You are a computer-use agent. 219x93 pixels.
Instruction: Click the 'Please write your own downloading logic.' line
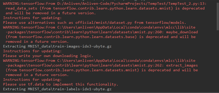(x=48, y=56)
